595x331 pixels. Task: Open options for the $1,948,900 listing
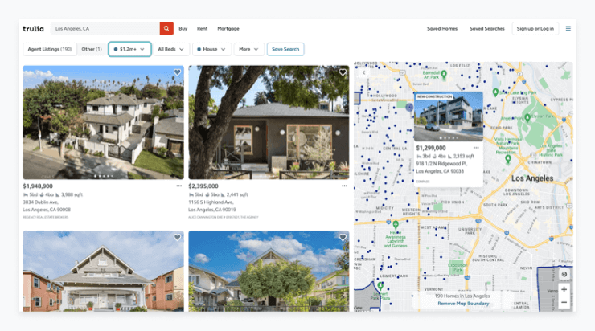(178, 186)
